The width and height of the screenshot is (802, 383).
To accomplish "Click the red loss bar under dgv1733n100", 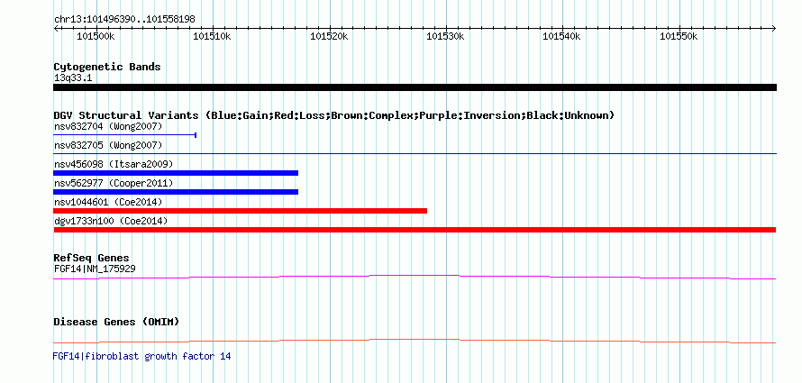I will [x=415, y=230].
